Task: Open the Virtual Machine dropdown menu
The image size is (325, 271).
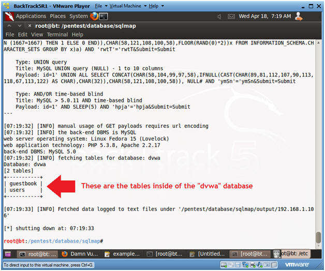Action: point(128,6)
